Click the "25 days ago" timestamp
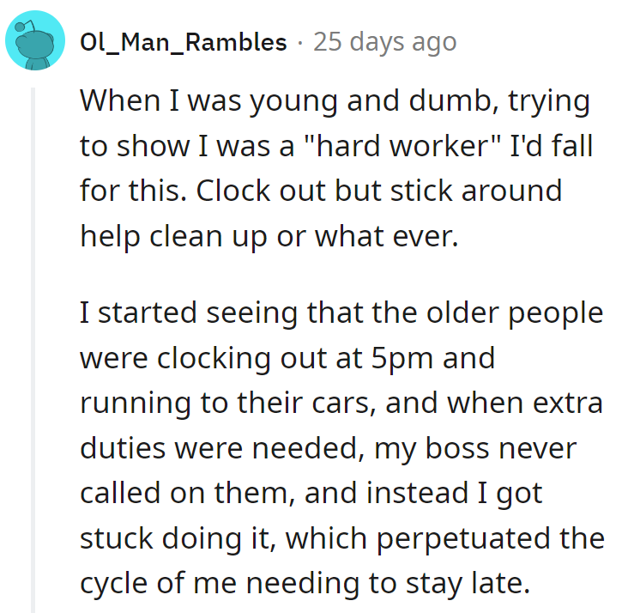 click(384, 42)
